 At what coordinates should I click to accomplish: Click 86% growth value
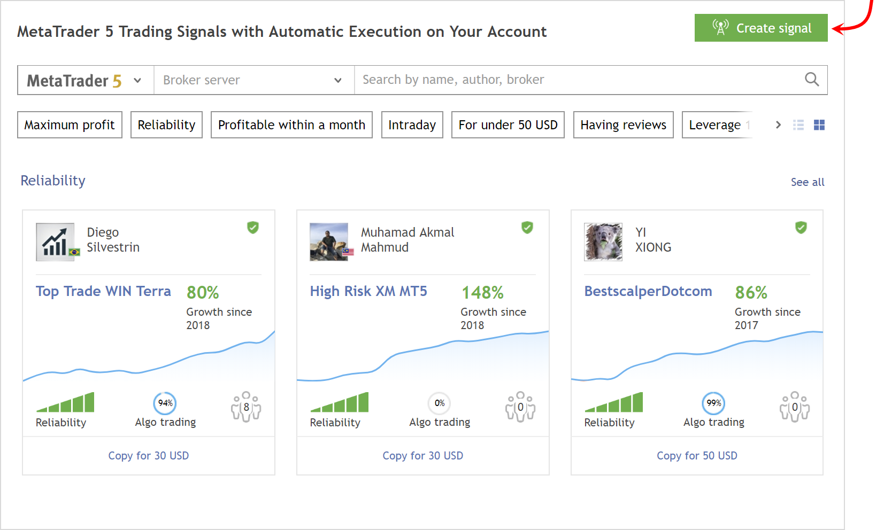pyautogui.click(x=751, y=292)
